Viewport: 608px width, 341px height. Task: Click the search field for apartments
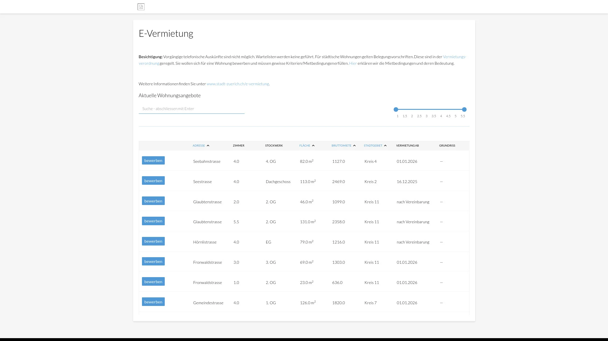(x=191, y=109)
